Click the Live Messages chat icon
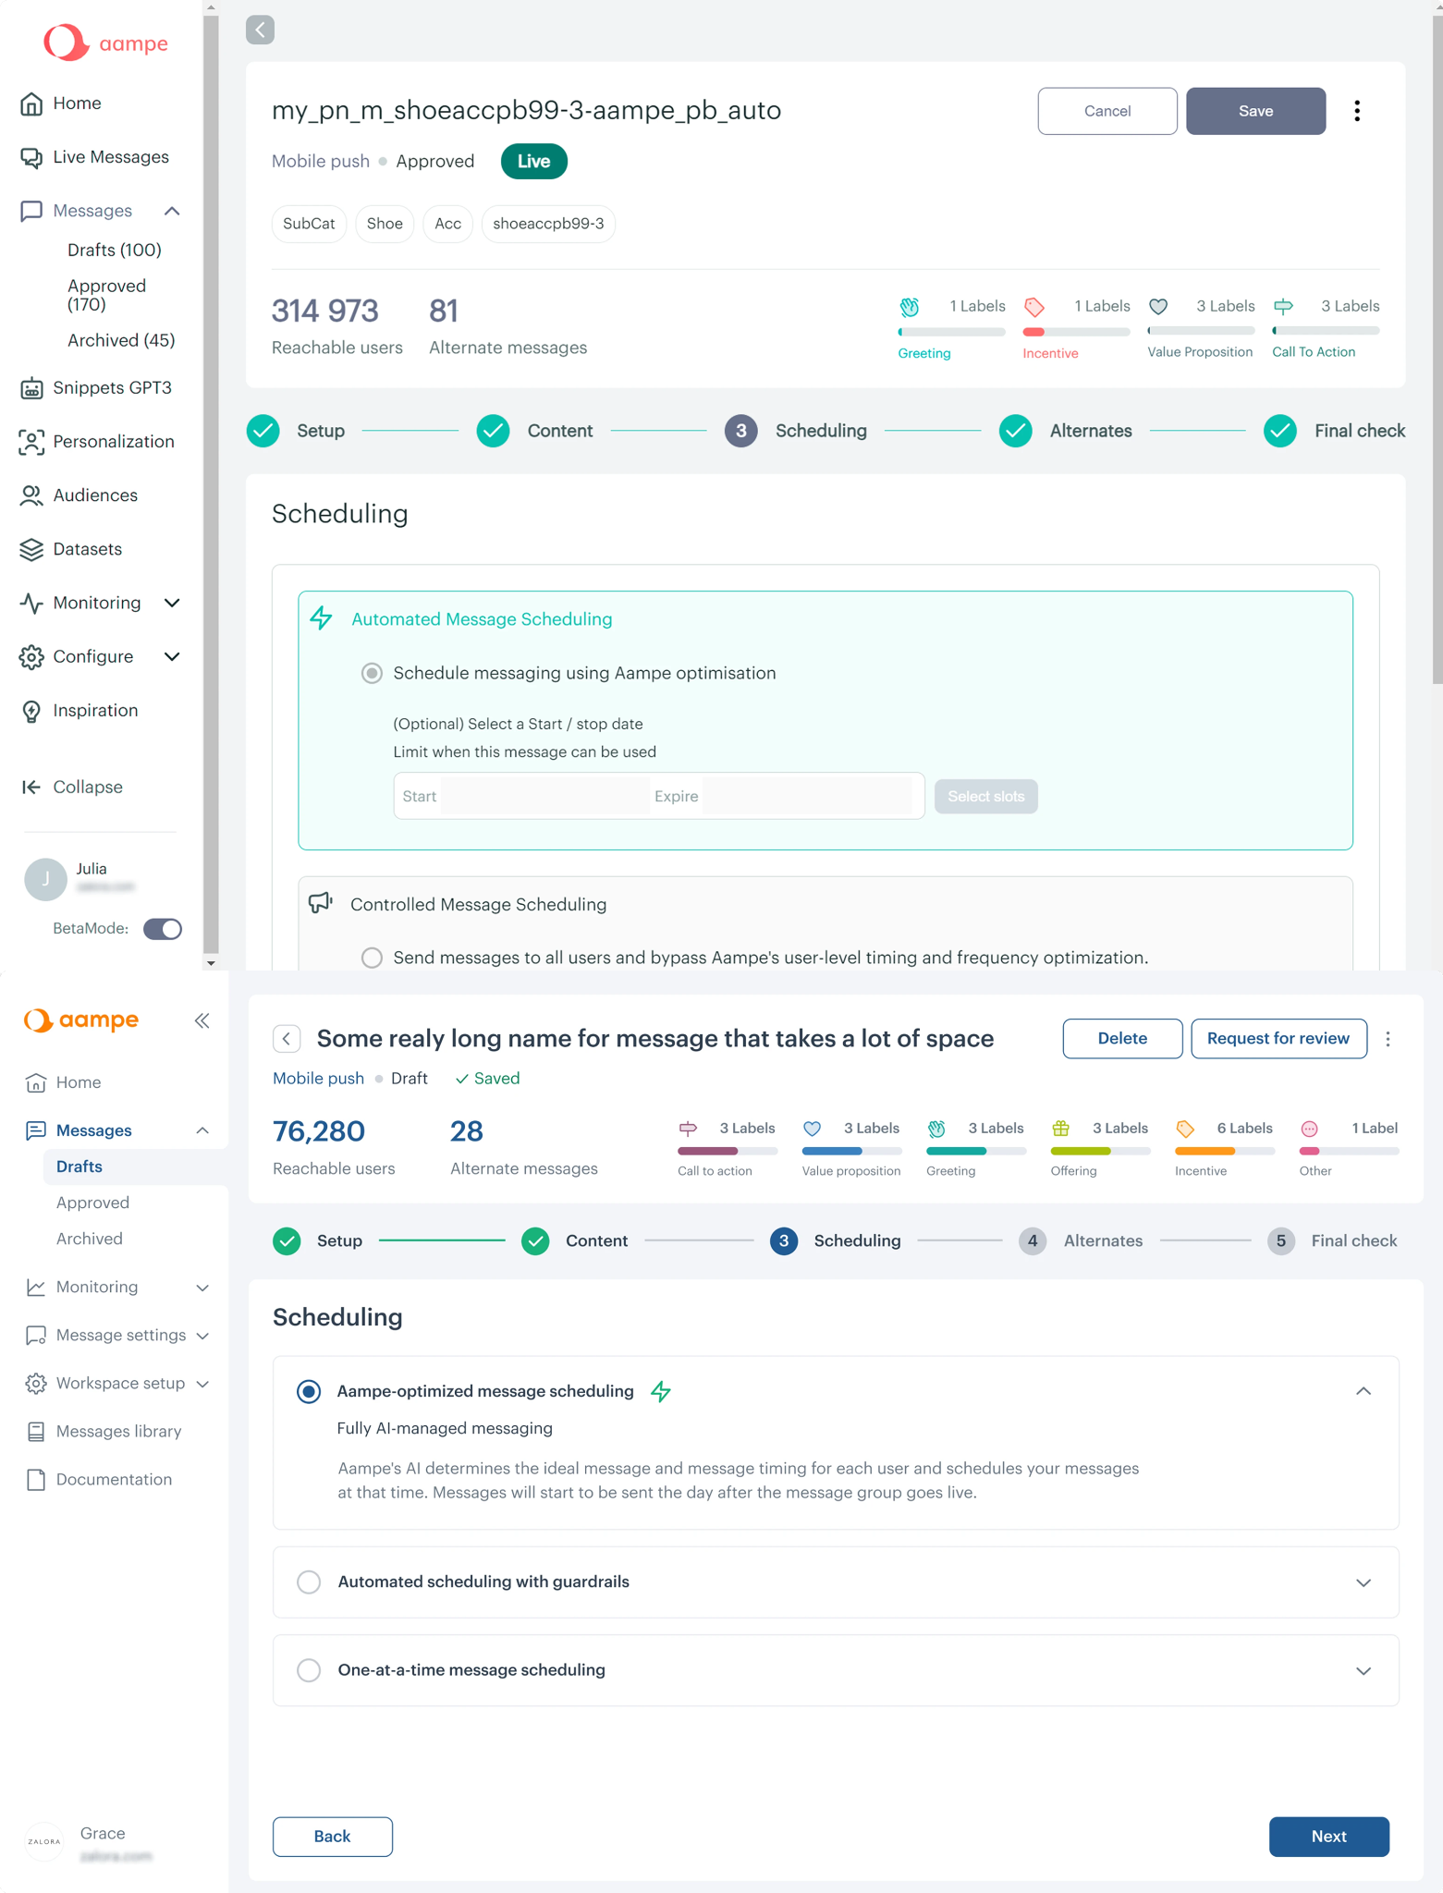The image size is (1443, 1893). tap(31, 157)
